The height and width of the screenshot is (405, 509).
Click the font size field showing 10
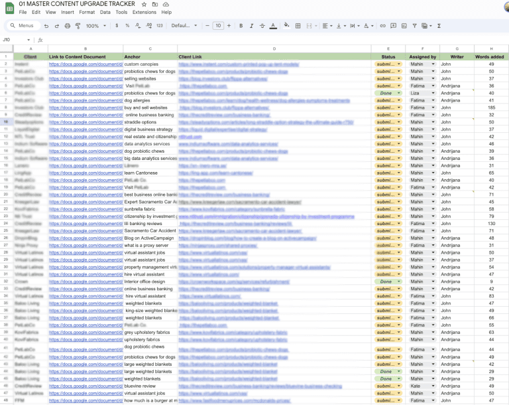pyautogui.click(x=218, y=26)
